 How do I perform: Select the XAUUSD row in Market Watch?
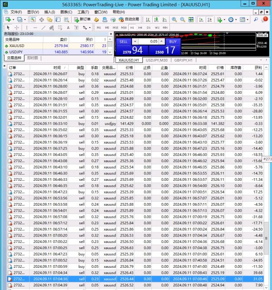[x=55, y=46]
